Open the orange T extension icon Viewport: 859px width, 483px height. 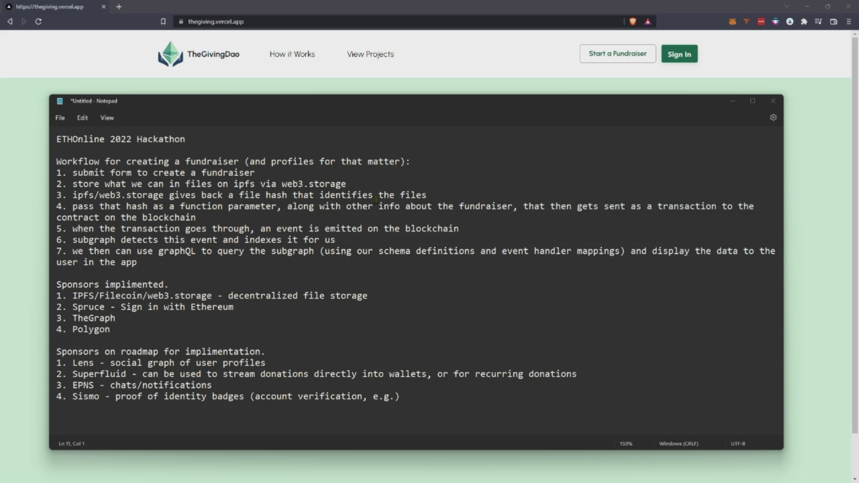click(x=746, y=21)
